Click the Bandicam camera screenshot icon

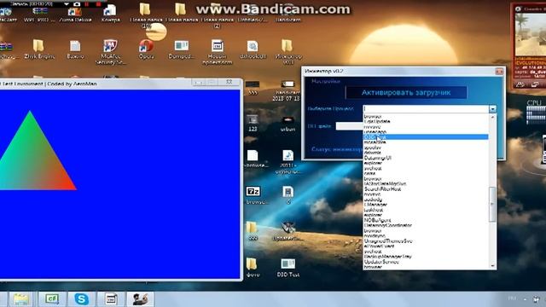coord(77,4)
